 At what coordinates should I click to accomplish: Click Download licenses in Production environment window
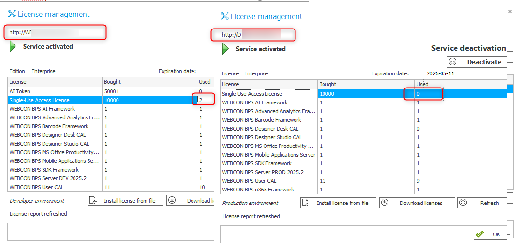417,203
